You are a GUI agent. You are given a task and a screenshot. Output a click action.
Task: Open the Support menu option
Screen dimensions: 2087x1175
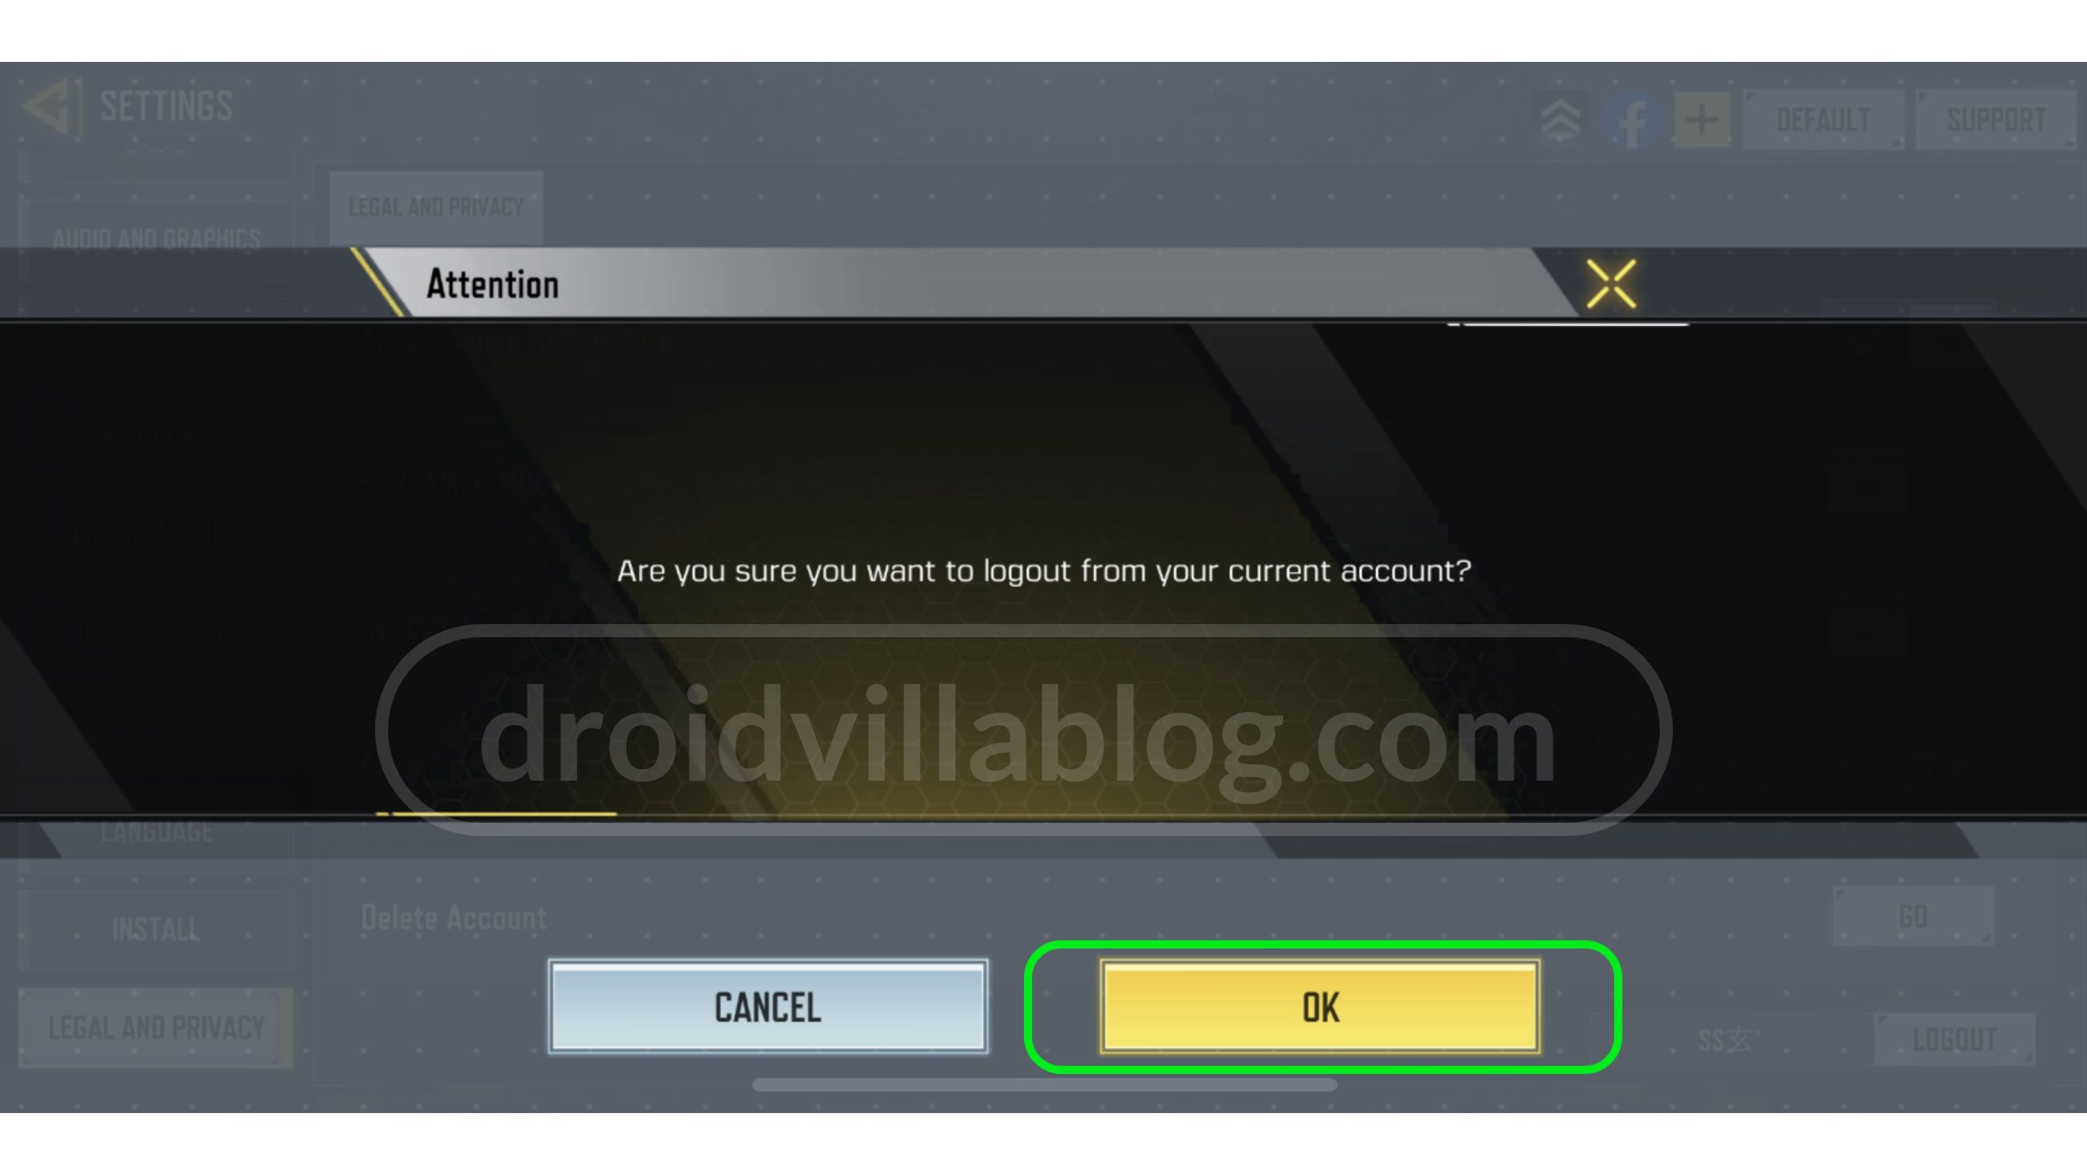pos(1997,117)
